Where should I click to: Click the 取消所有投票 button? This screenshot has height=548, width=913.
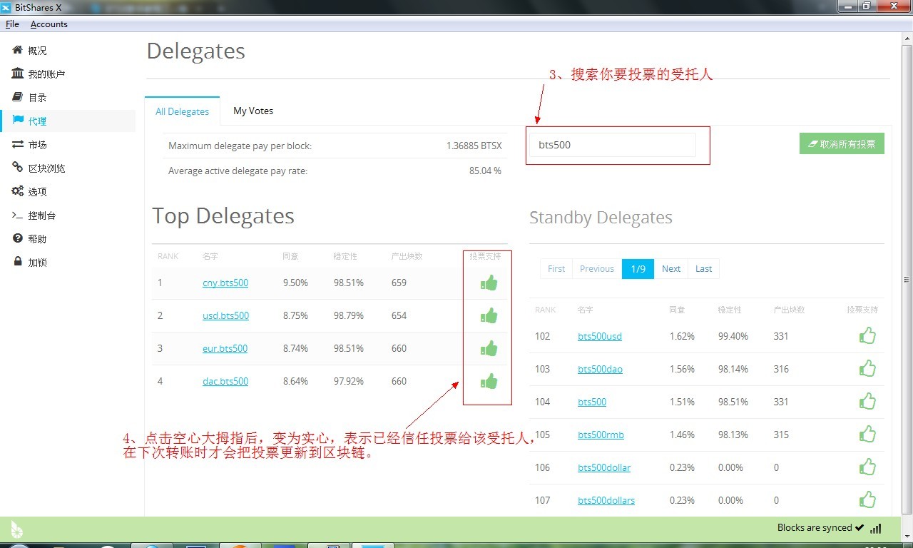point(842,143)
